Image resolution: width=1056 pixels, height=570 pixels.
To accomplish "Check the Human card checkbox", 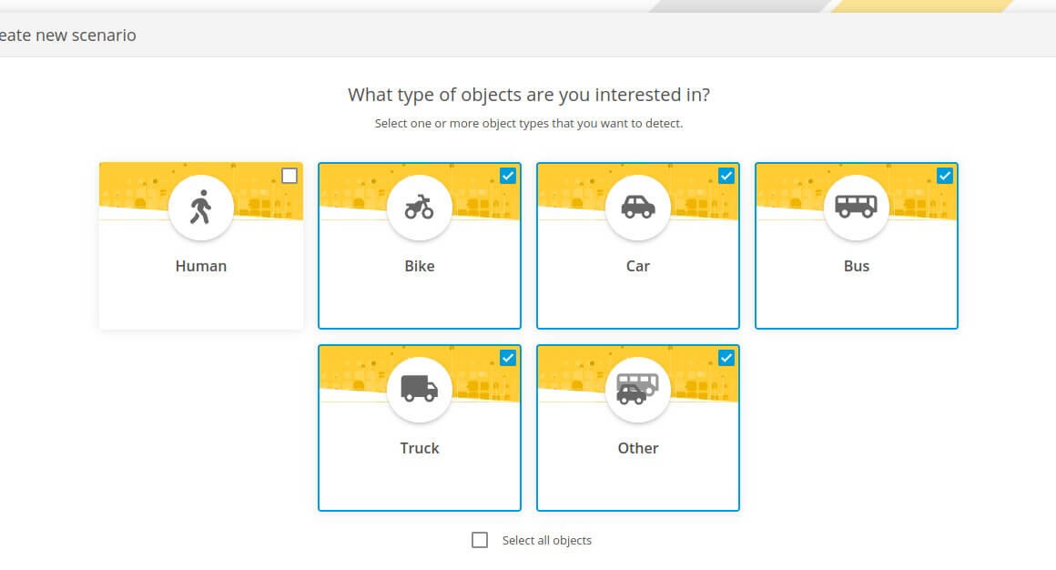I will pos(289,176).
